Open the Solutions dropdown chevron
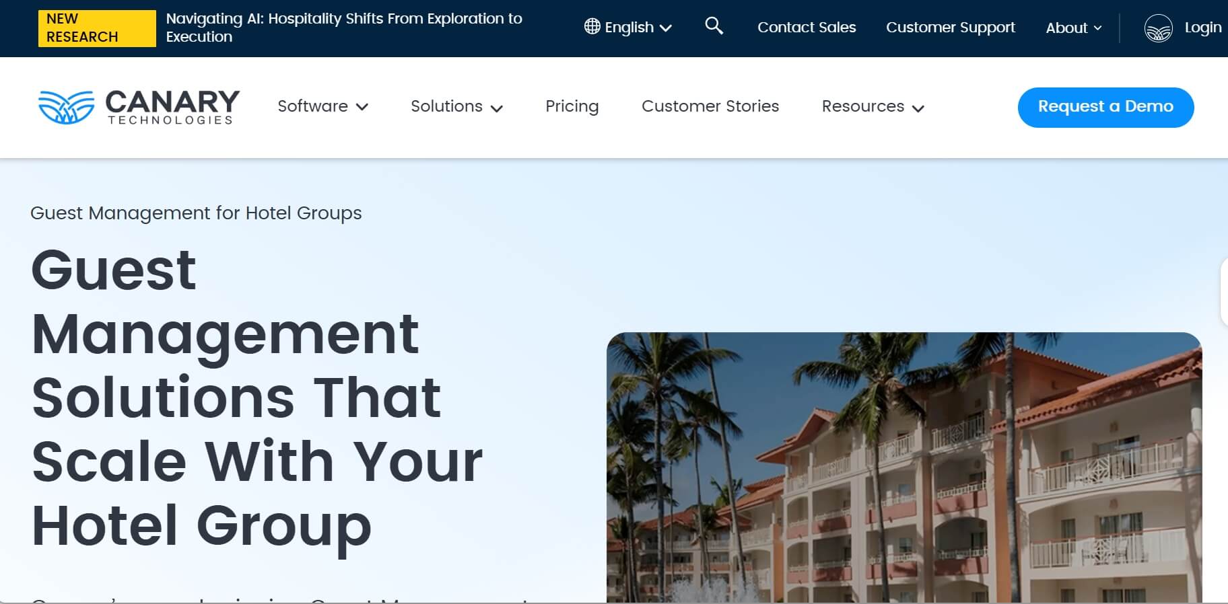The width and height of the screenshot is (1228, 604). [497, 108]
